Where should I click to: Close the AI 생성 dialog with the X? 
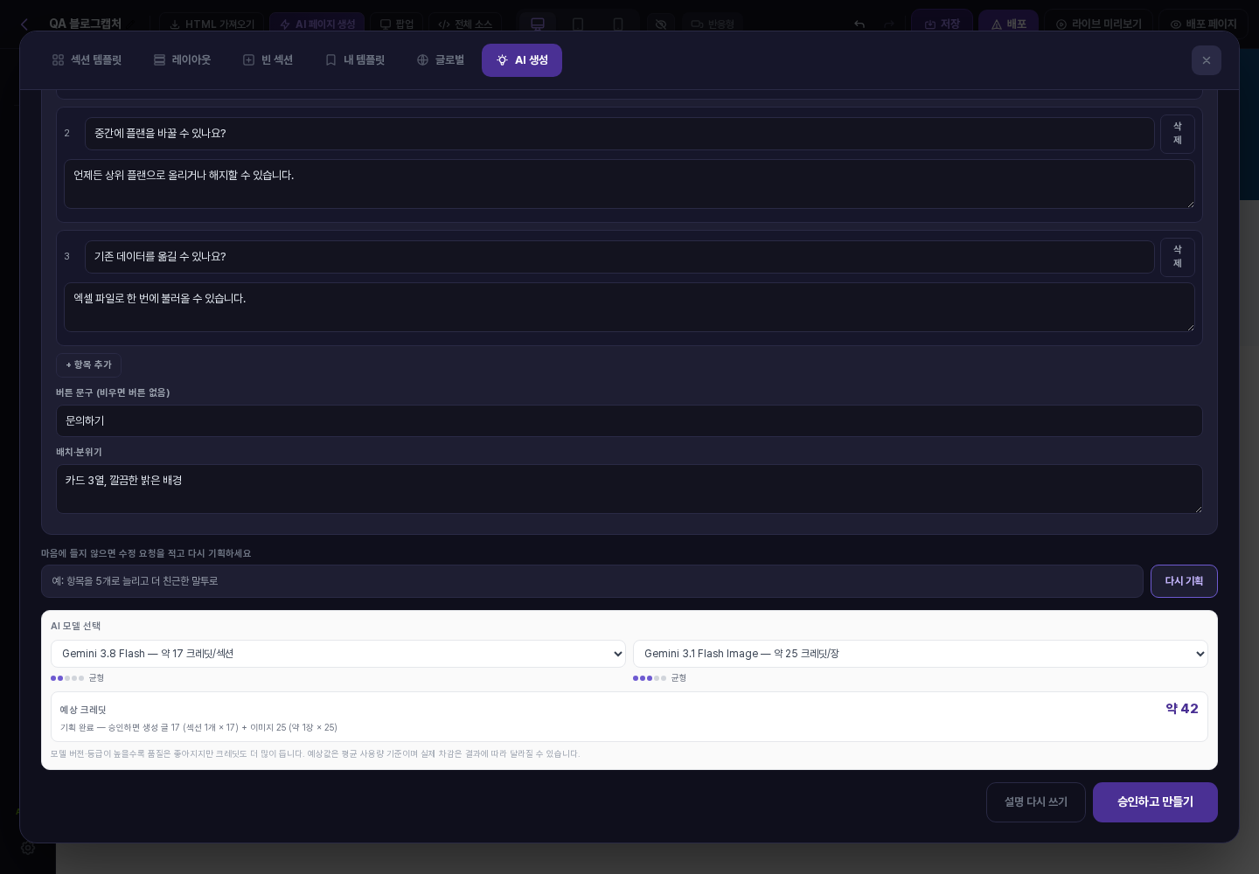(1207, 60)
